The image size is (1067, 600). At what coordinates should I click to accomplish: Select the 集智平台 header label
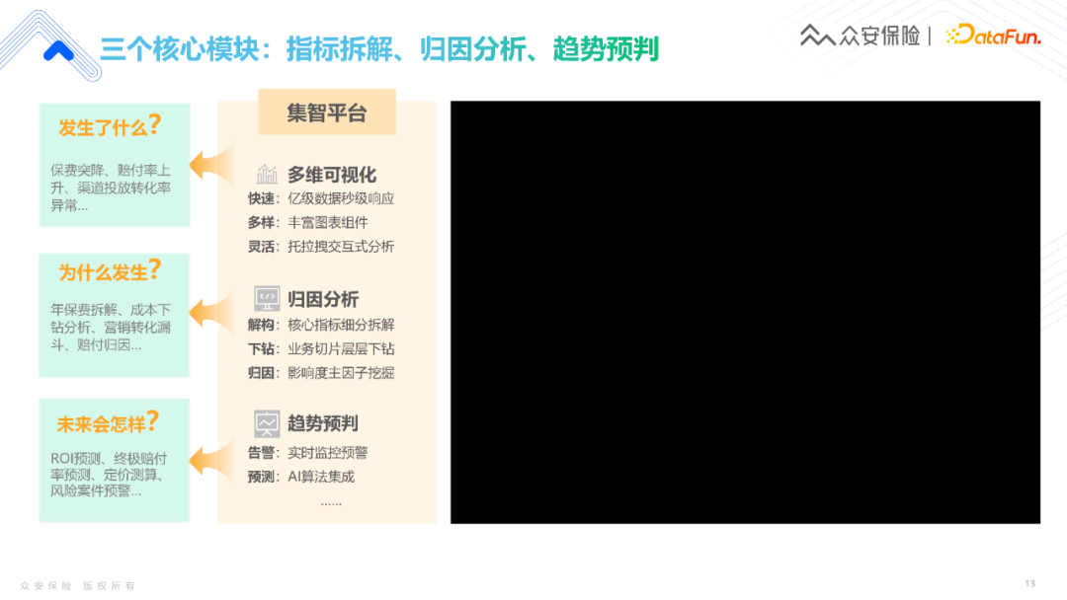click(x=327, y=112)
